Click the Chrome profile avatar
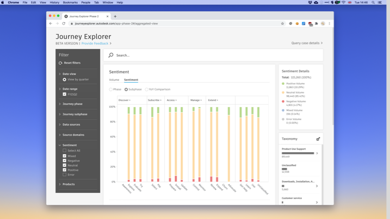 (323, 23)
